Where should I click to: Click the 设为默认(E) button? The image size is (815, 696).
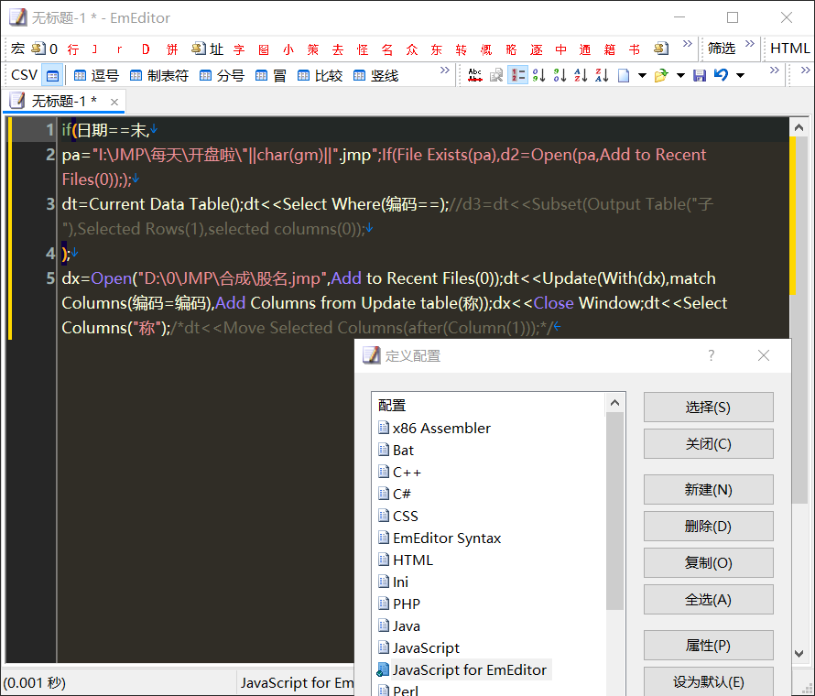(x=708, y=681)
